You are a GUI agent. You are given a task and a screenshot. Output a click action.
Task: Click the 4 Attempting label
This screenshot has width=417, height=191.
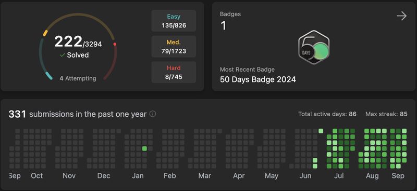point(78,78)
